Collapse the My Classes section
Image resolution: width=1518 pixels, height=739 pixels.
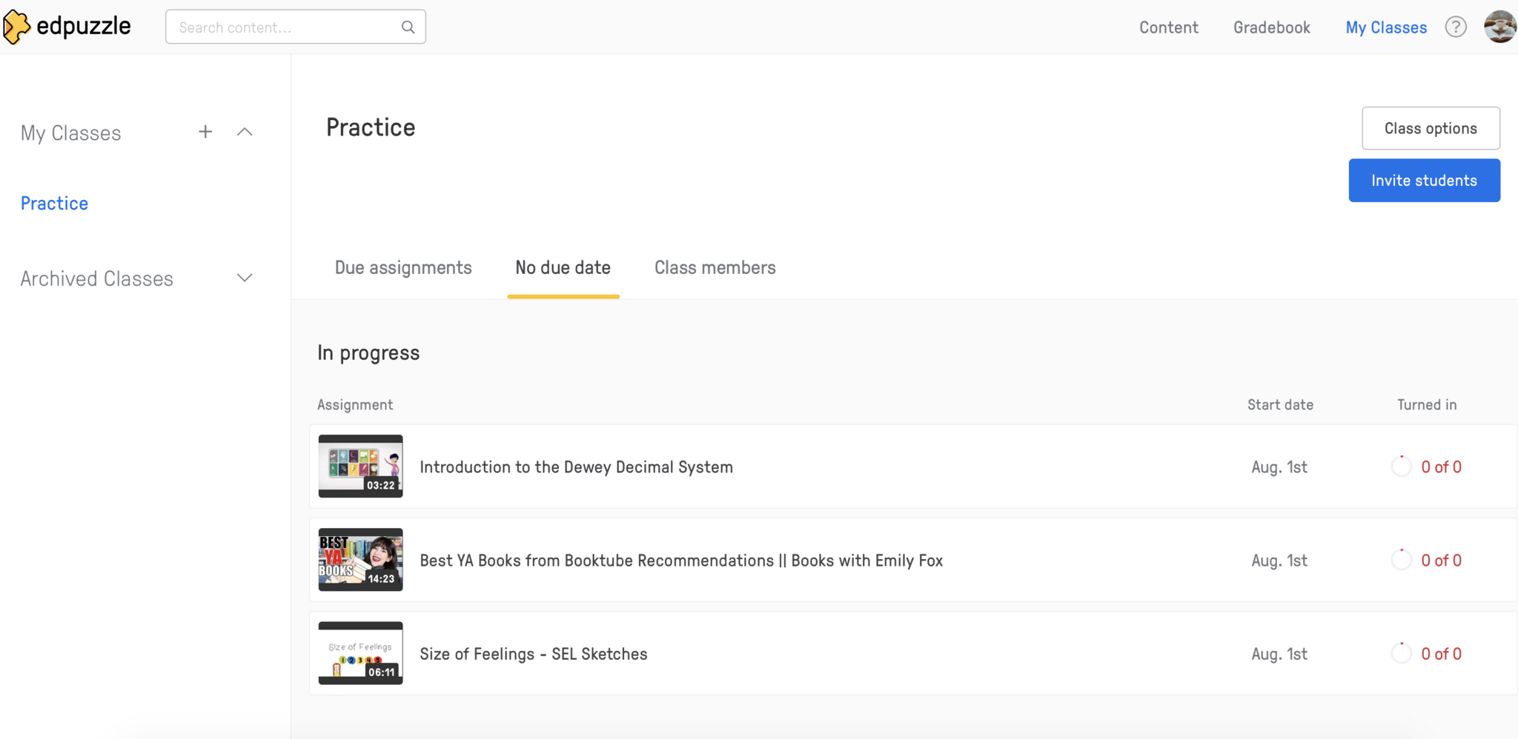pos(245,132)
